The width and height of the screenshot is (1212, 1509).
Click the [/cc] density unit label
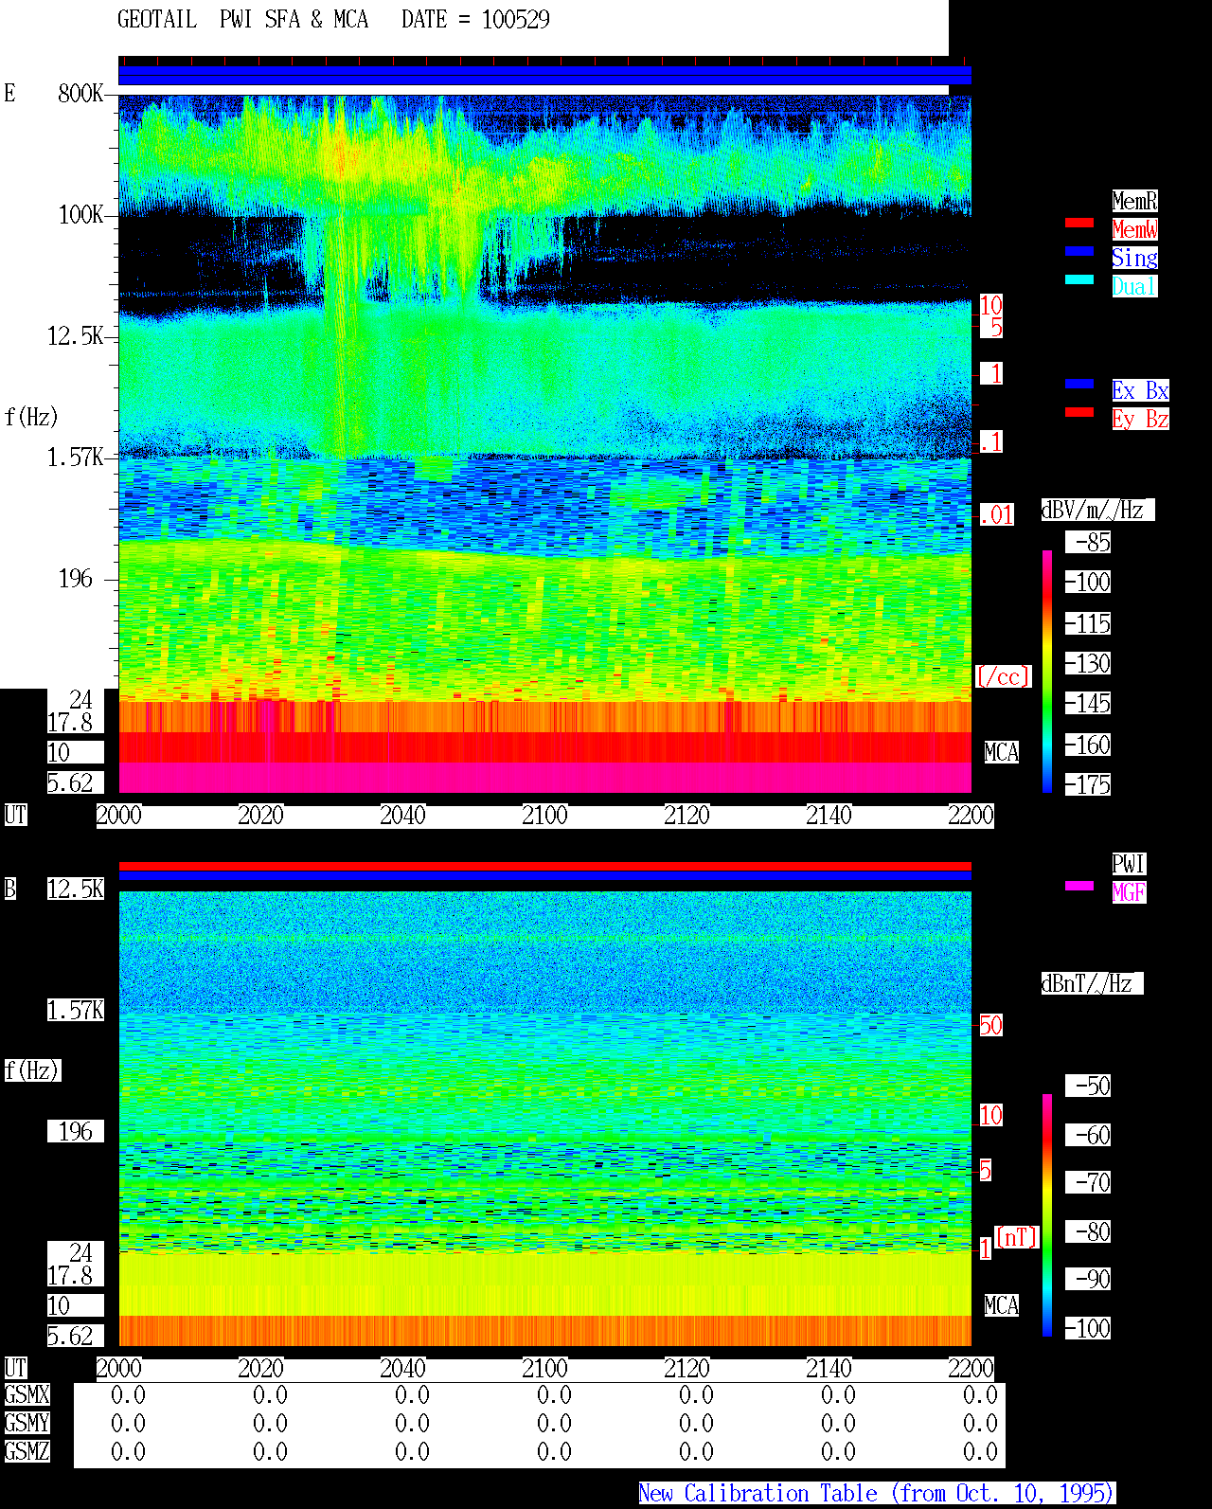(1003, 677)
